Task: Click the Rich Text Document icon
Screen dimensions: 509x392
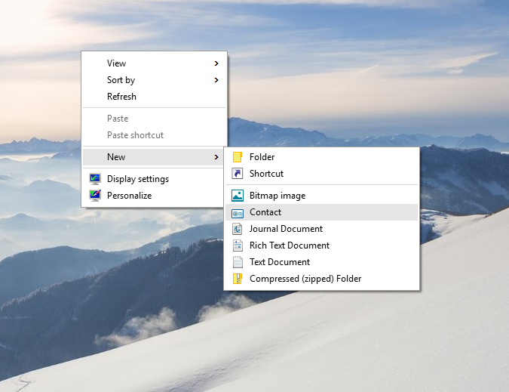Action: click(x=238, y=245)
